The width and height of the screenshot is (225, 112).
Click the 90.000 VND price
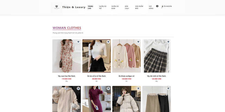click(96, 79)
